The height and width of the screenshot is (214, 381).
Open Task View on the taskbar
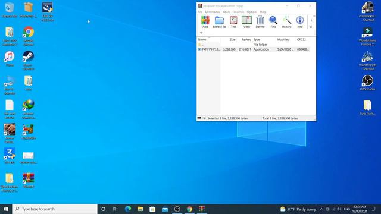point(115,209)
